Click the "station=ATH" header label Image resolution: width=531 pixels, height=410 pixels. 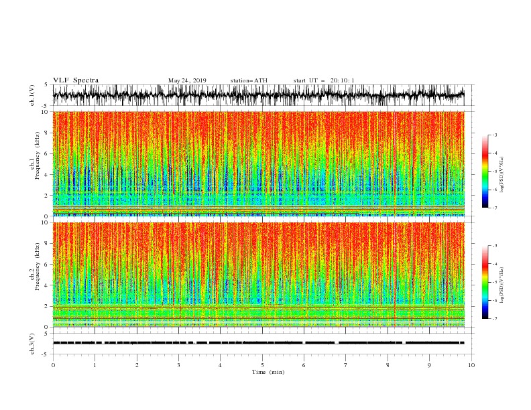tap(249, 80)
